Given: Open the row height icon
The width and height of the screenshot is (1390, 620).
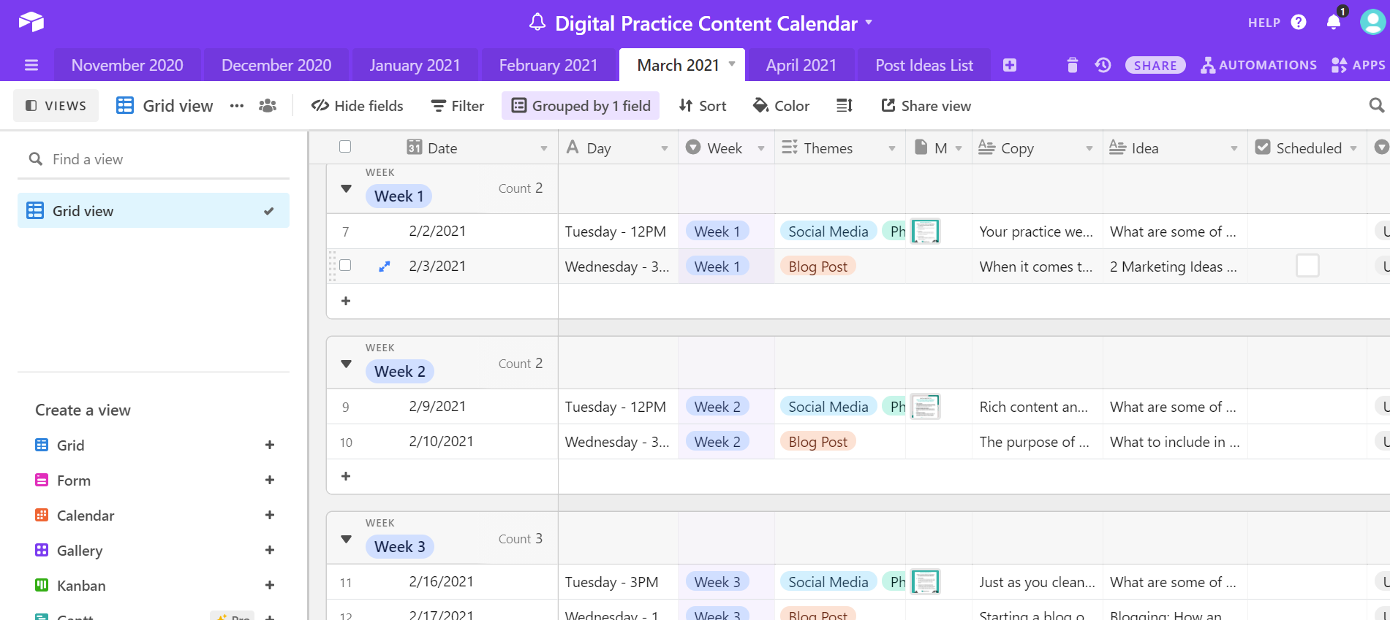Looking at the screenshot, I should coord(845,106).
